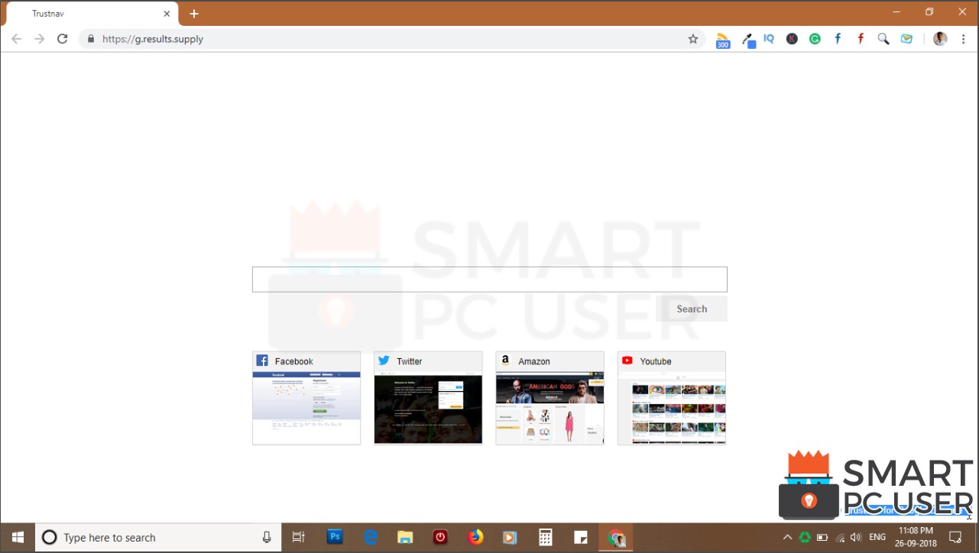
Task: Open the green Grammarly extension icon
Action: coord(815,39)
